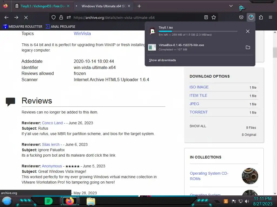Open File Explorer from taskbar

(x=91, y=201)
